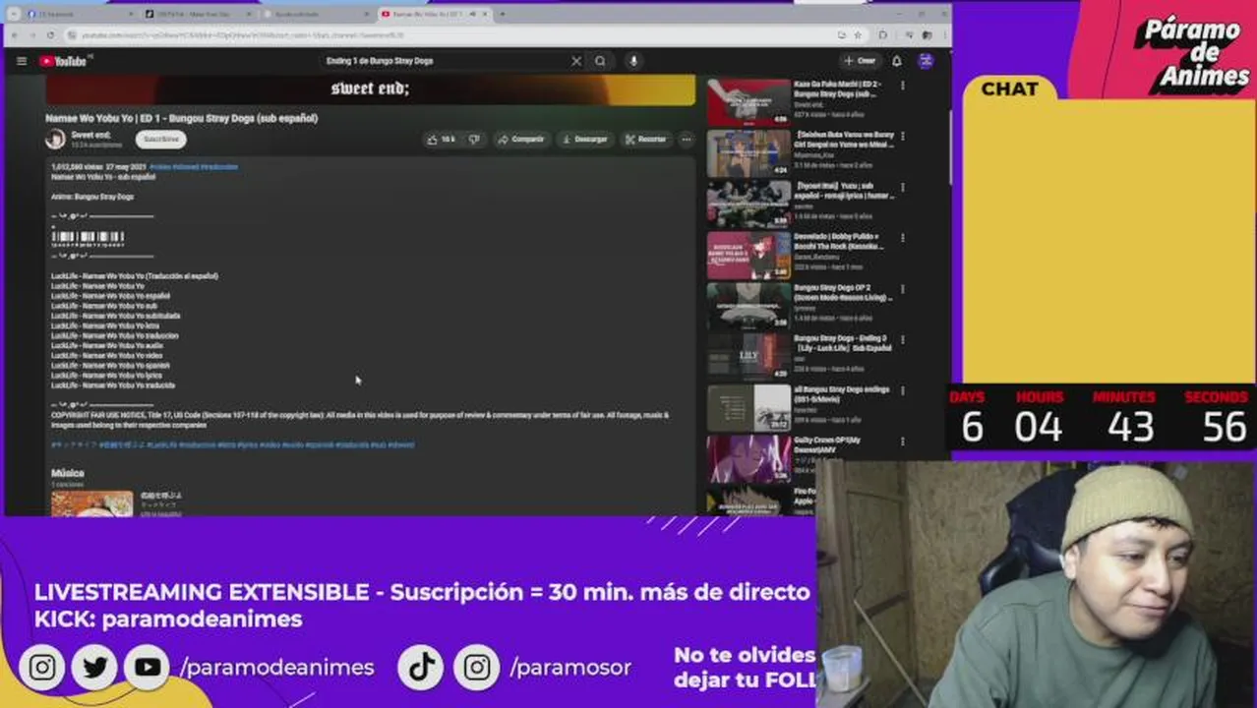1257x708 pixels.
Task: Click the magnifier search button
Action: 600,61
